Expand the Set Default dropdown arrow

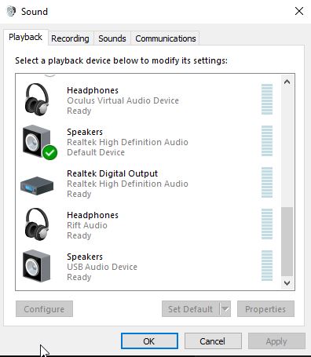point(225,309)
